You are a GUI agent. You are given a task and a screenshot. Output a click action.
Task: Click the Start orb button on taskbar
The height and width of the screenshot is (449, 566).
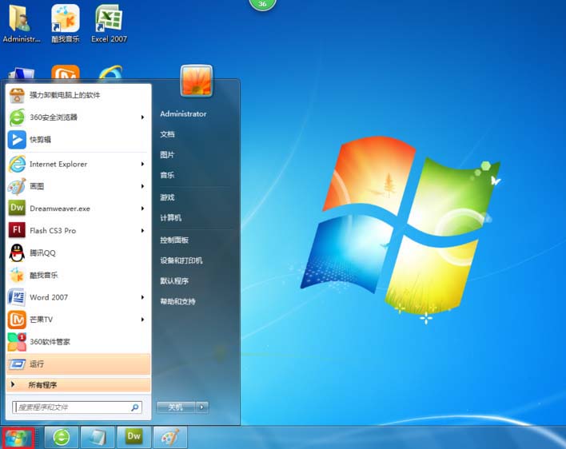[x=18, y=438]
